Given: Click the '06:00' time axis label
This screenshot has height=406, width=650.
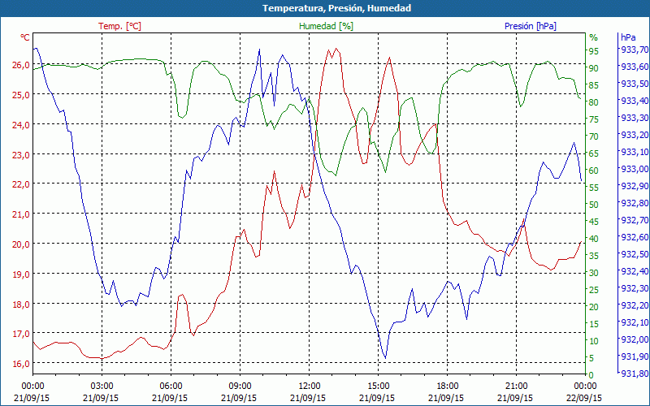Looking at the screenshot, I should tap(170, 387).
